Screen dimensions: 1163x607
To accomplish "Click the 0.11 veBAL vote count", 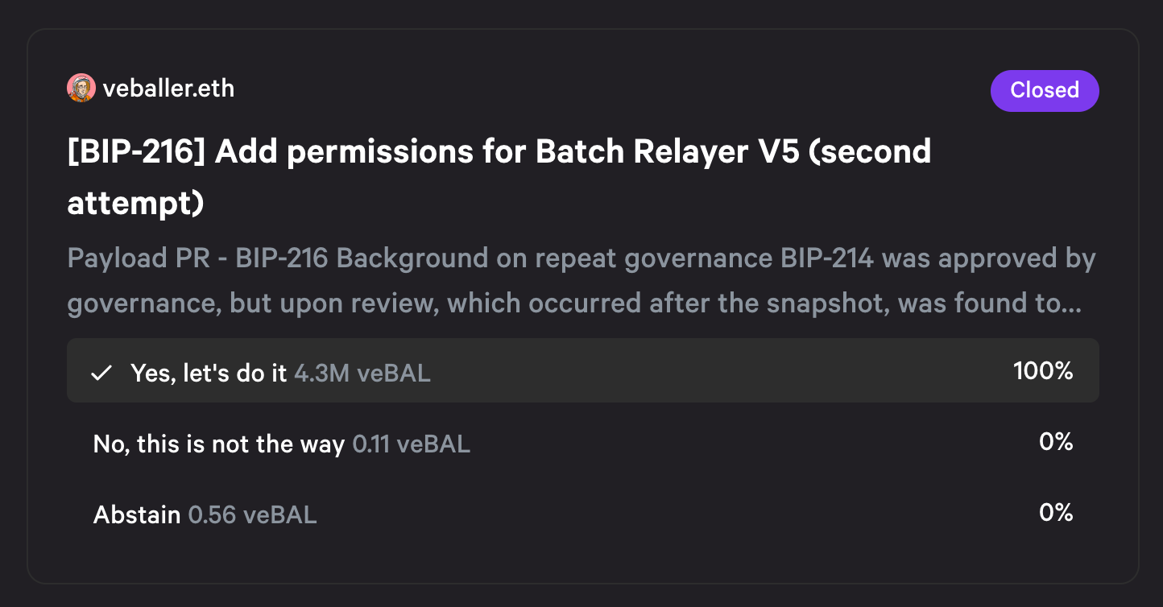I will pyautogui.click(x=412, y=444).
